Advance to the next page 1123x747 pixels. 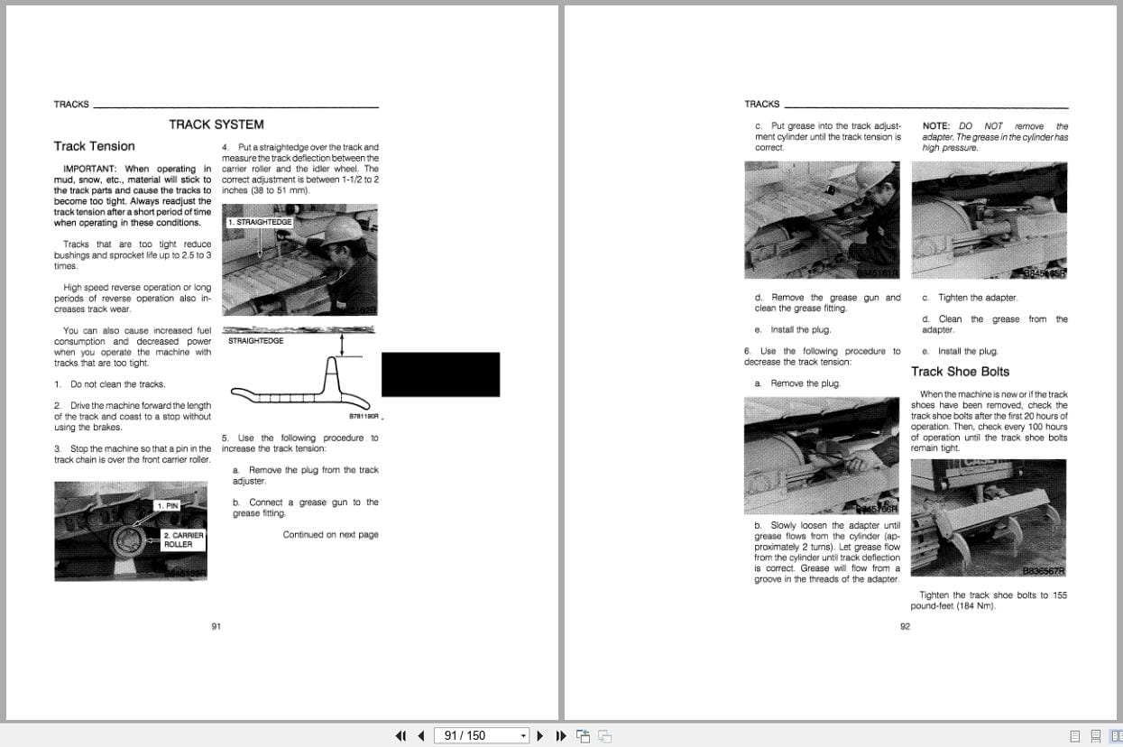[539, 736]
